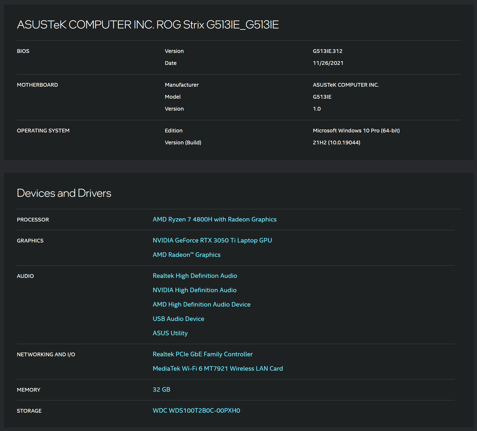The width and height of the screenshot is (477, 431).
Task: Click the OS build value 21H2 (10.0.19044)
Action: pyautogui.click(x=336, y=143)
